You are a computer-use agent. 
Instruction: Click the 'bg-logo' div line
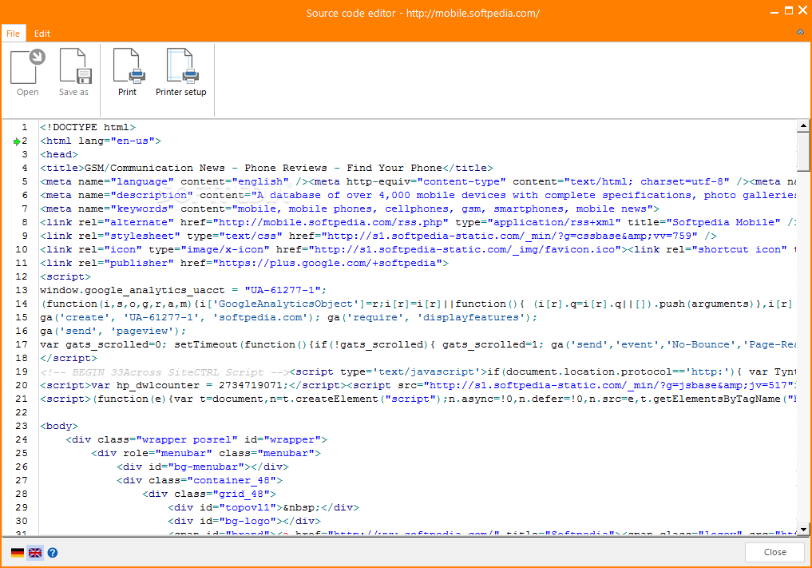tap(244, 521)
